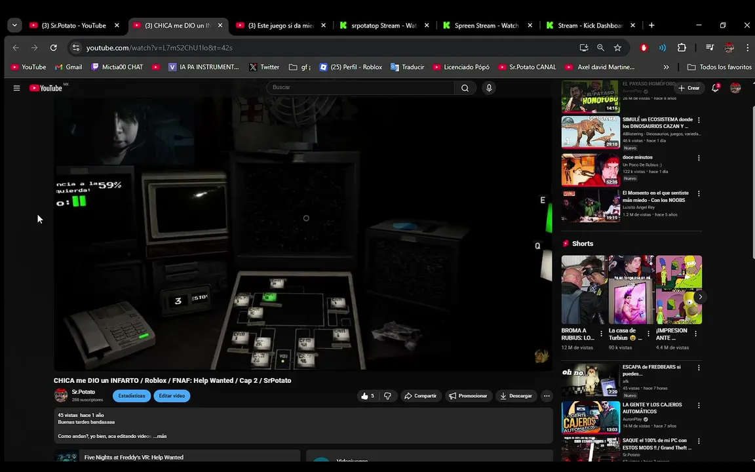Activate voice search microphone
The width and height of the screenshot is (755, 472).
[489, 88]
